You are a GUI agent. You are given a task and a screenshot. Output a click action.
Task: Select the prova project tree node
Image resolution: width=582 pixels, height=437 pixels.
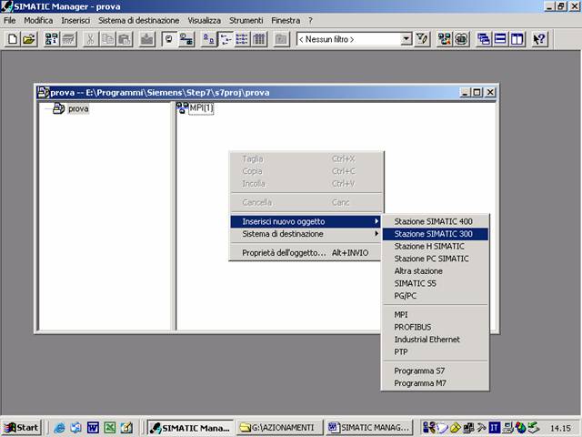[x=78, y=108]
